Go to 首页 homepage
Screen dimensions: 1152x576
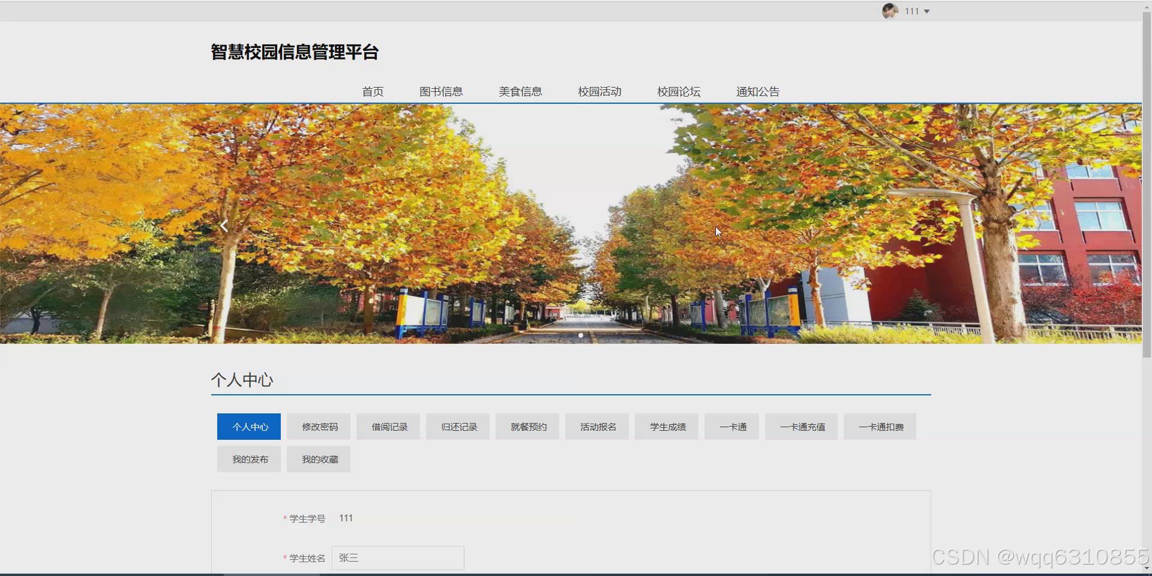pyautogui.click(x=372, y=91)
